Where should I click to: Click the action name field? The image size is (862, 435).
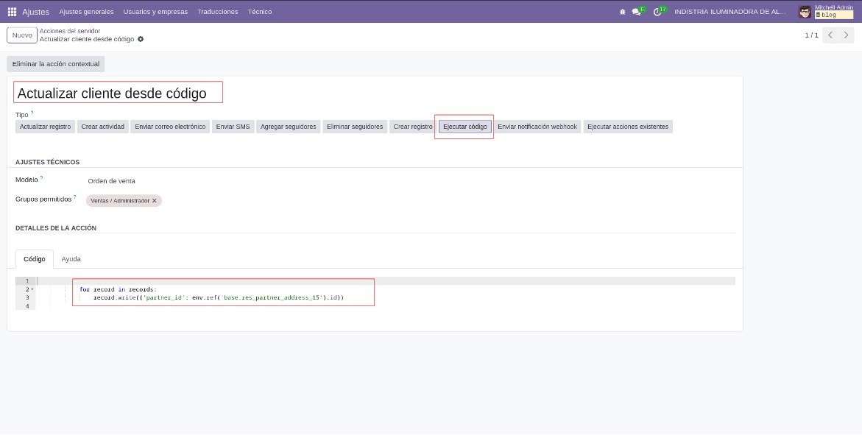pyautogui.click(x=119, y=93)
